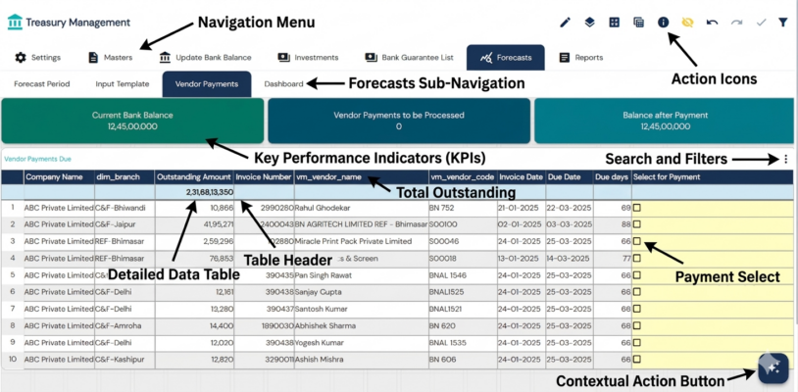Viewport: 798px width, 392px height.
Task: Open the Input Template sub-tab
Action: 123,84
